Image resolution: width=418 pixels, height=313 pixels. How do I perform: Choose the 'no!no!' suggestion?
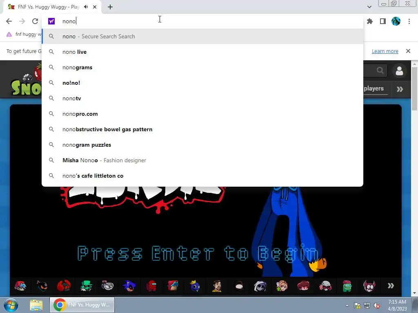(202, 83)
